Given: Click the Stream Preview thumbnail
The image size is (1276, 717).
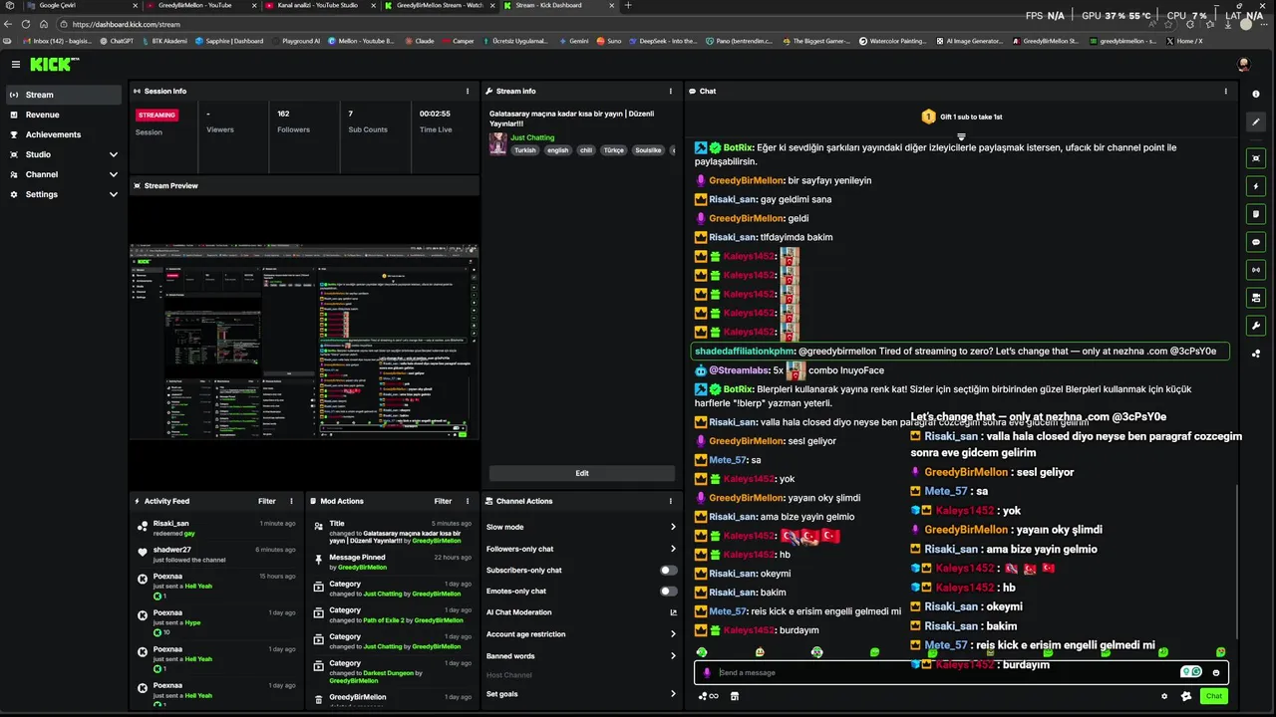Looking at the screenshot, I should [304, 342].
